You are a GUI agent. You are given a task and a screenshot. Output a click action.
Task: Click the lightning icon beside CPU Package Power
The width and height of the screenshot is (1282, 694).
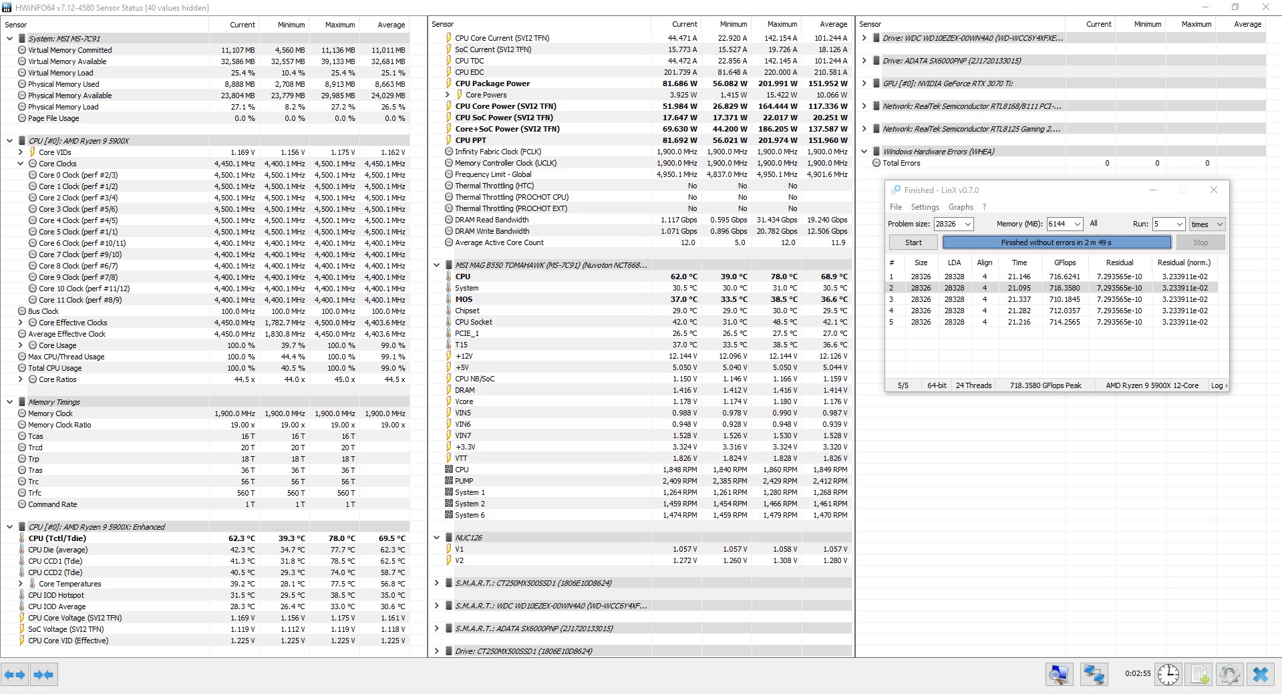(x=449, y=83)
